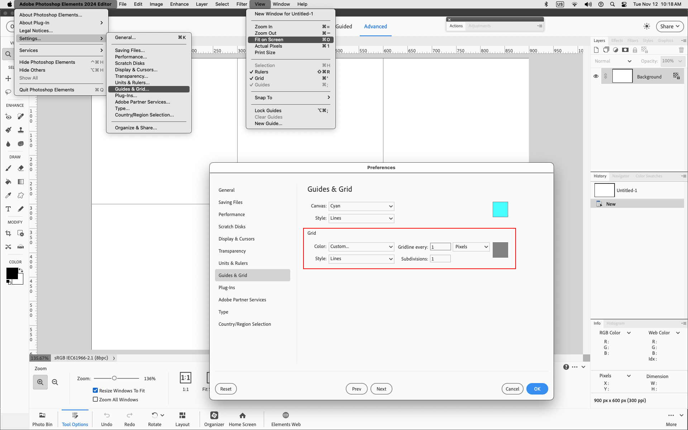Pick the Eyedropper tool

(8, 195)
